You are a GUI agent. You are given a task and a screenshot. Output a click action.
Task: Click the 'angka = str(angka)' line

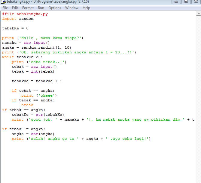33,134
